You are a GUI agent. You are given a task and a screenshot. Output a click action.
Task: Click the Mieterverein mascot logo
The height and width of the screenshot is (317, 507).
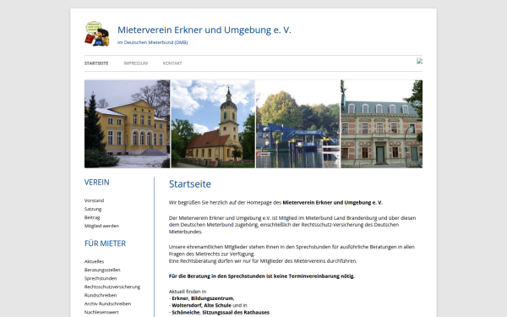[97, 34]
